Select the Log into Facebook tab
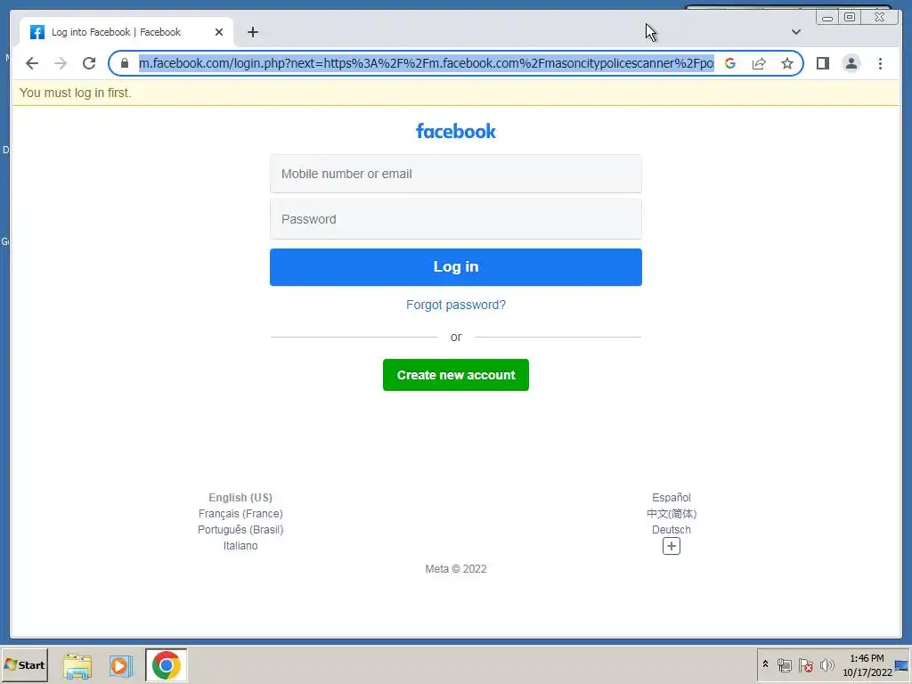Image resolution: width=912 pixels, height=684 pixels. pos(126,32)
